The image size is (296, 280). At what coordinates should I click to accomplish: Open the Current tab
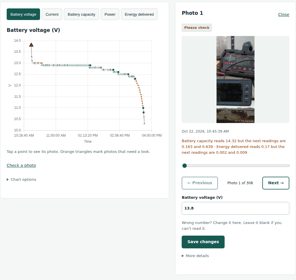pos(52,14)
